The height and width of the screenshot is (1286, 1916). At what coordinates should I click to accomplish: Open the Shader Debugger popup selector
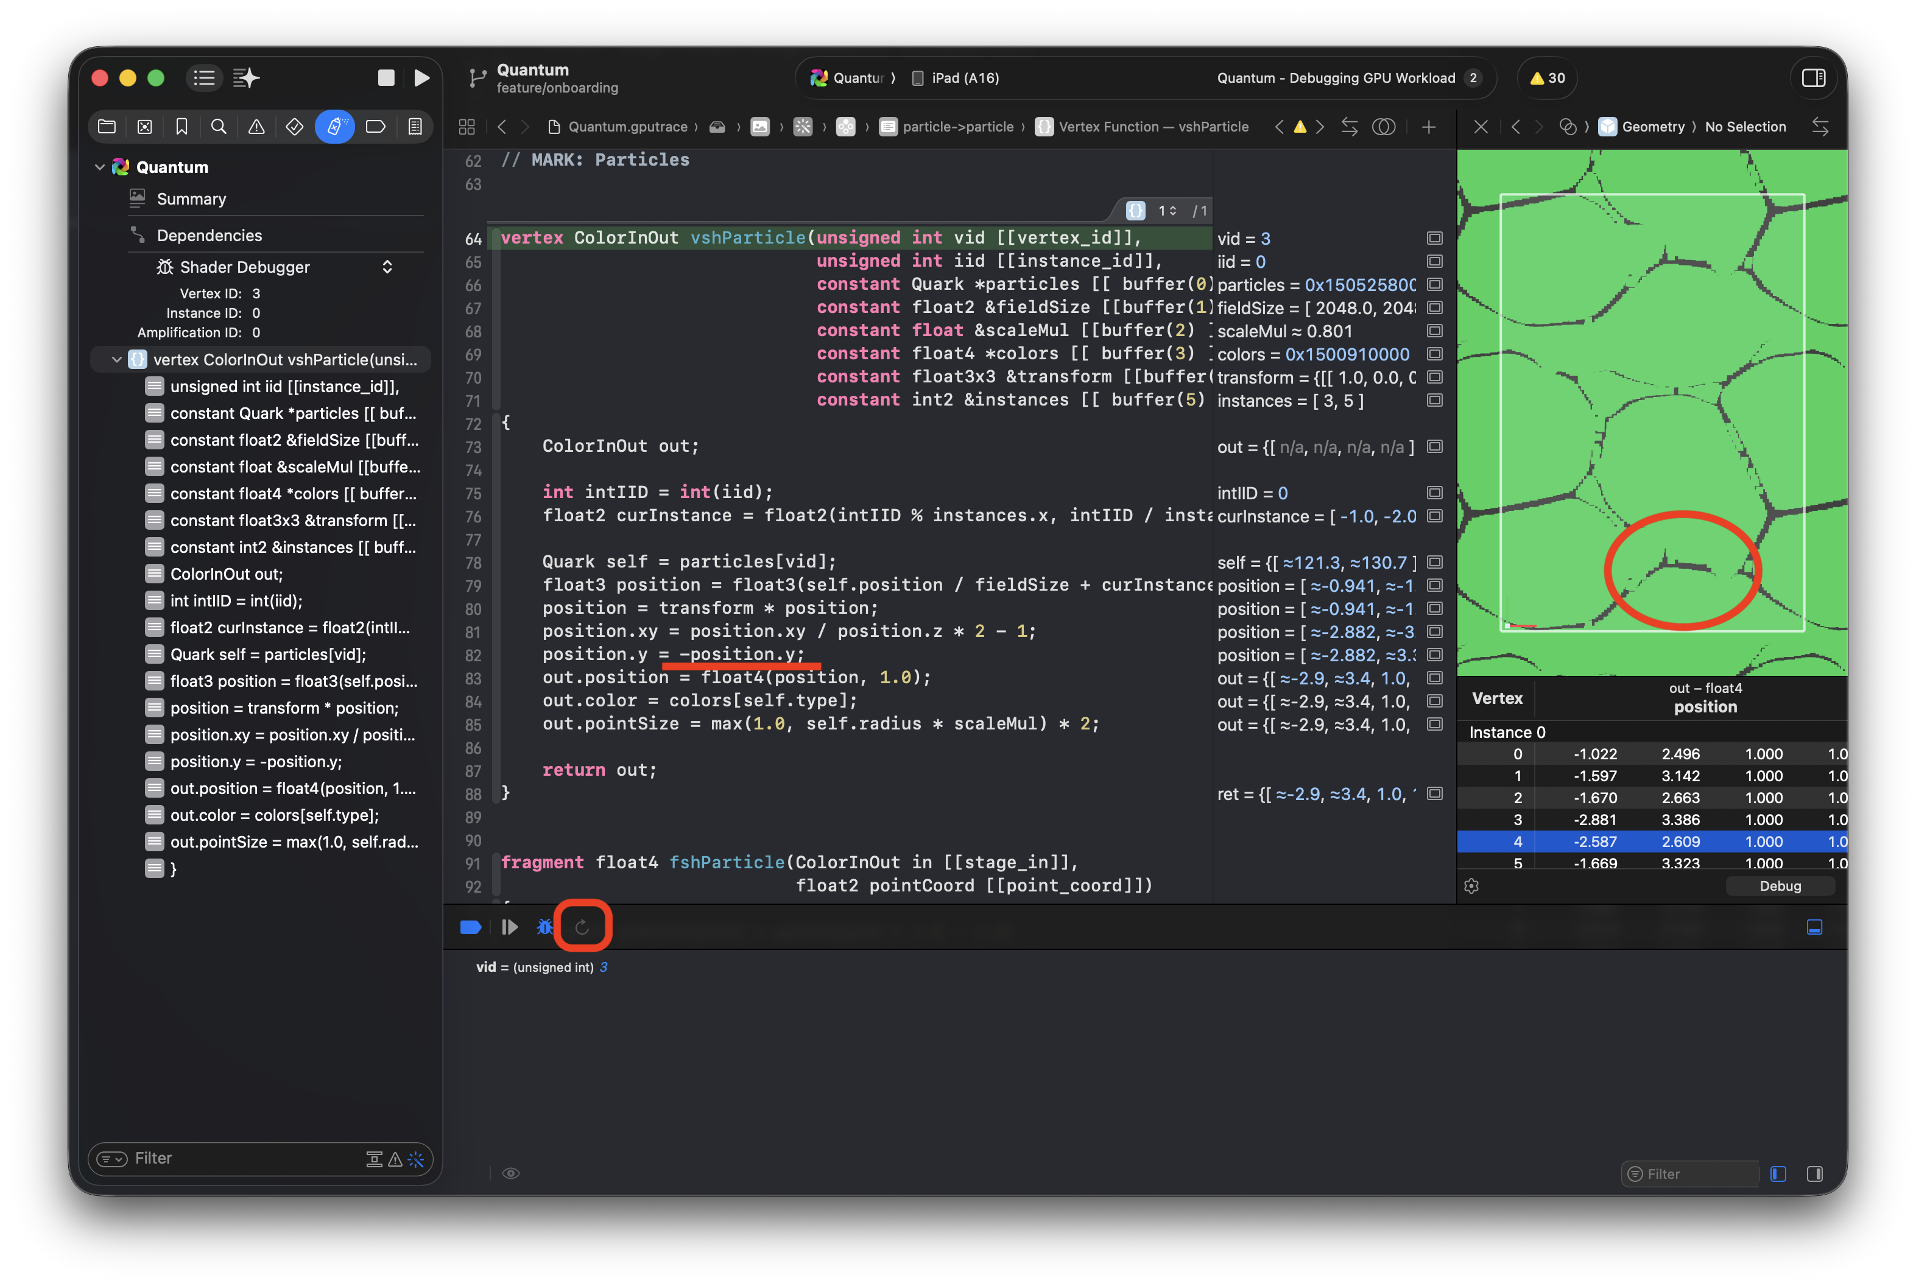[387, 267]
